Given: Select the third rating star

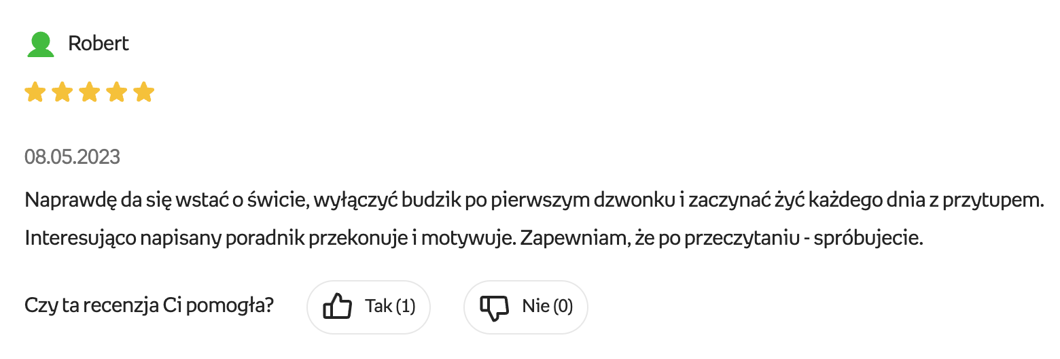Looking at the screenshot, I should click(x=89, y=92).
